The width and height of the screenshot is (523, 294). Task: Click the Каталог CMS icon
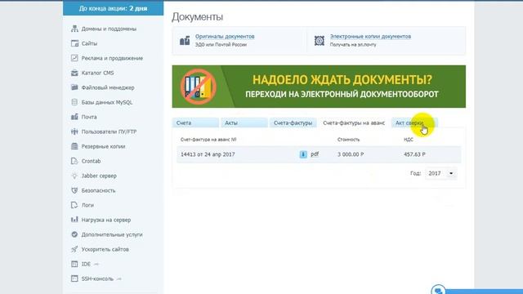click(74, 73)
